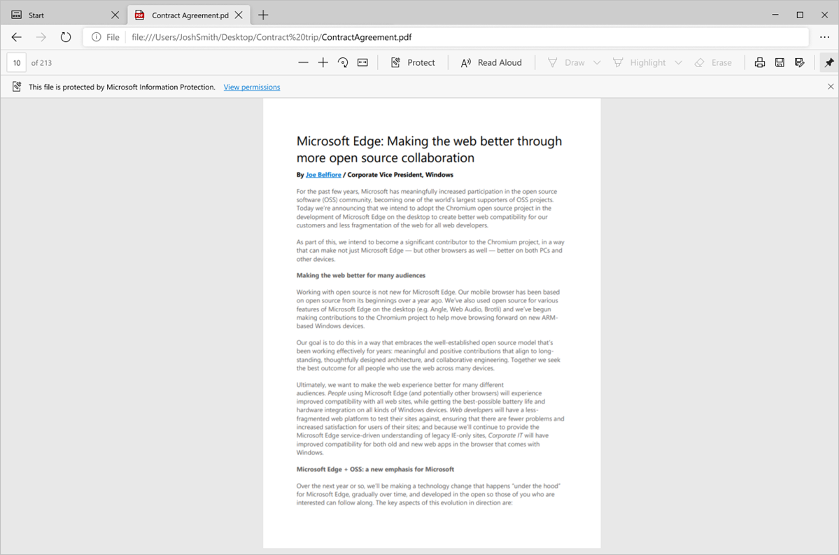Start Read Aloud for the document
This screenshot has height=555, width=839.
click(491, 62)
